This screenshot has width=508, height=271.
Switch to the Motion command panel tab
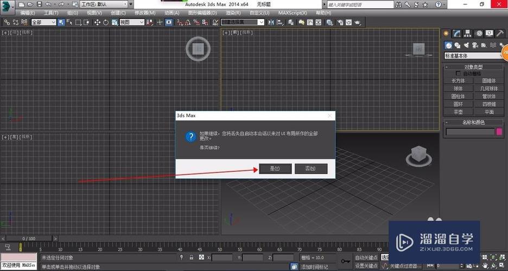coord(479,33)
